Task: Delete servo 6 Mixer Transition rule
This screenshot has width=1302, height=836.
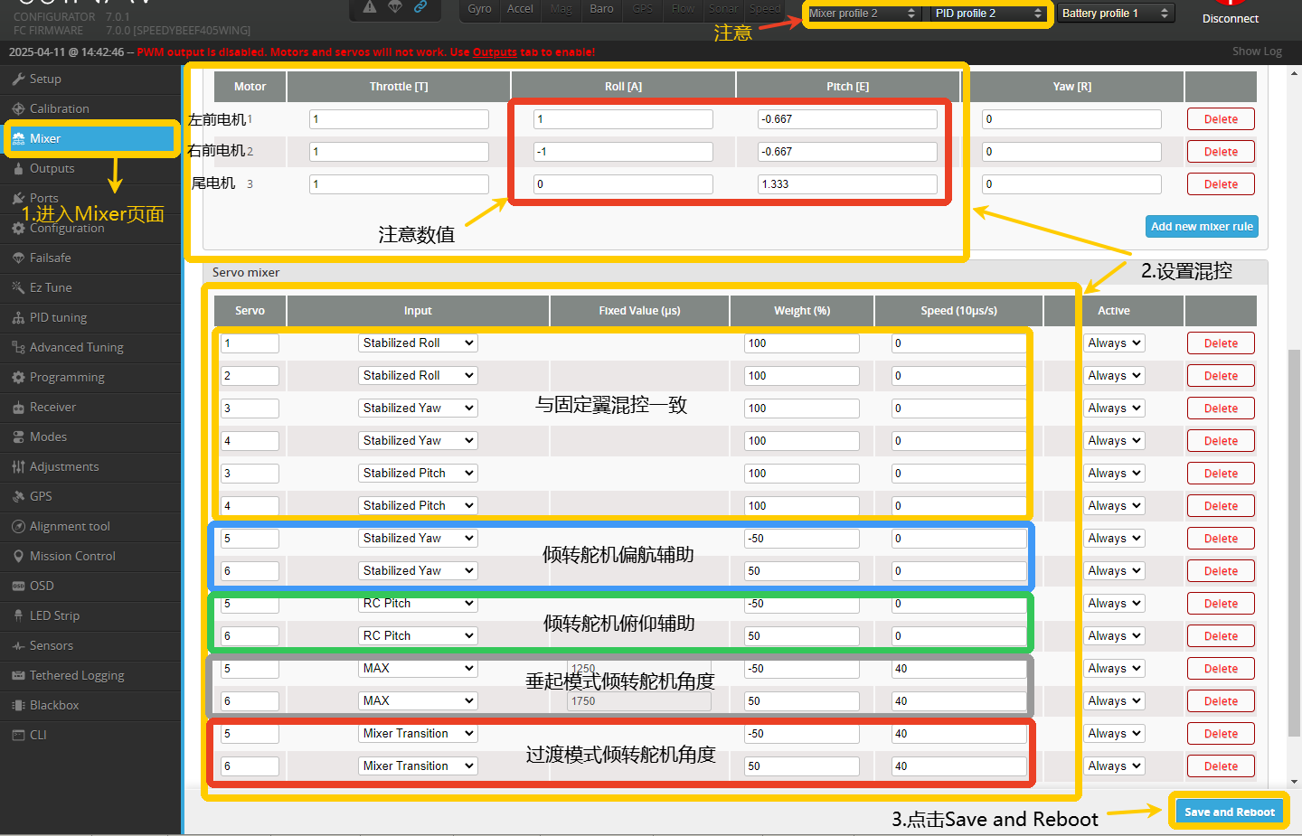Action: click(x=1221, y=766)
